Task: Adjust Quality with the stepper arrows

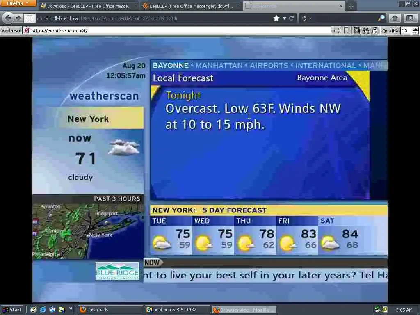Action: (415, 31)
